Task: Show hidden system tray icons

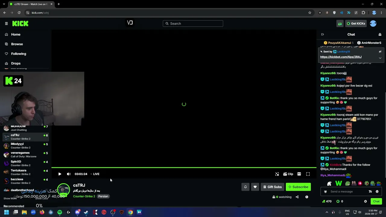Action: pos(327,212)
